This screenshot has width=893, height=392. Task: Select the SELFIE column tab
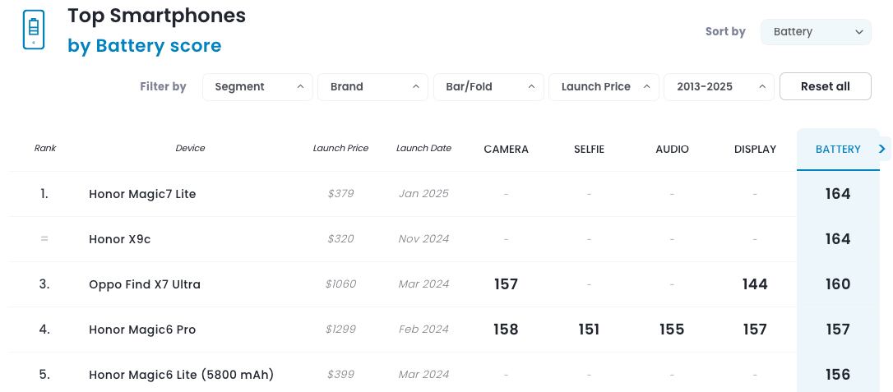pyautogui.click(x=589, y=150)
